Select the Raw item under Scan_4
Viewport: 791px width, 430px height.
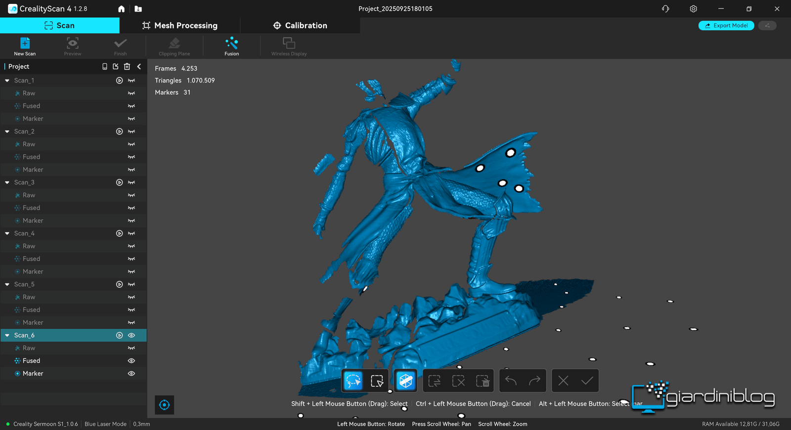tap(29, 246)
